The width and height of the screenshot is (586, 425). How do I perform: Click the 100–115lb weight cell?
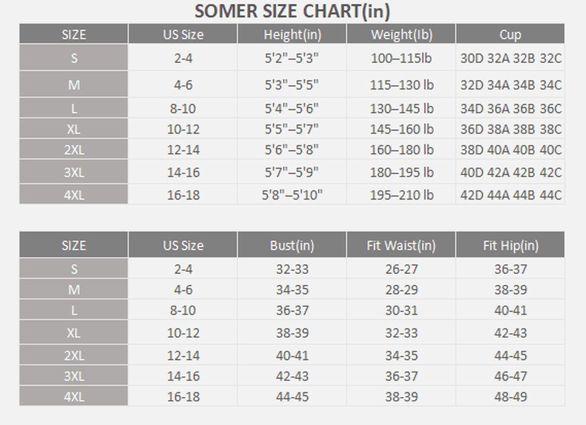401,58
